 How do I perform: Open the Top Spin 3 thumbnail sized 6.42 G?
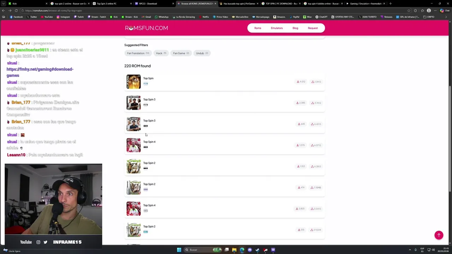133,124
